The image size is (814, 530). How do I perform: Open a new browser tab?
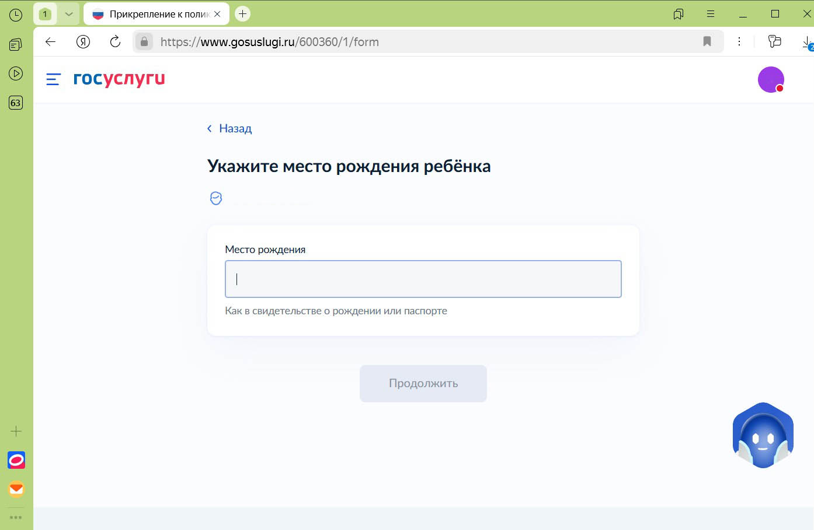[x=242, y=13]
